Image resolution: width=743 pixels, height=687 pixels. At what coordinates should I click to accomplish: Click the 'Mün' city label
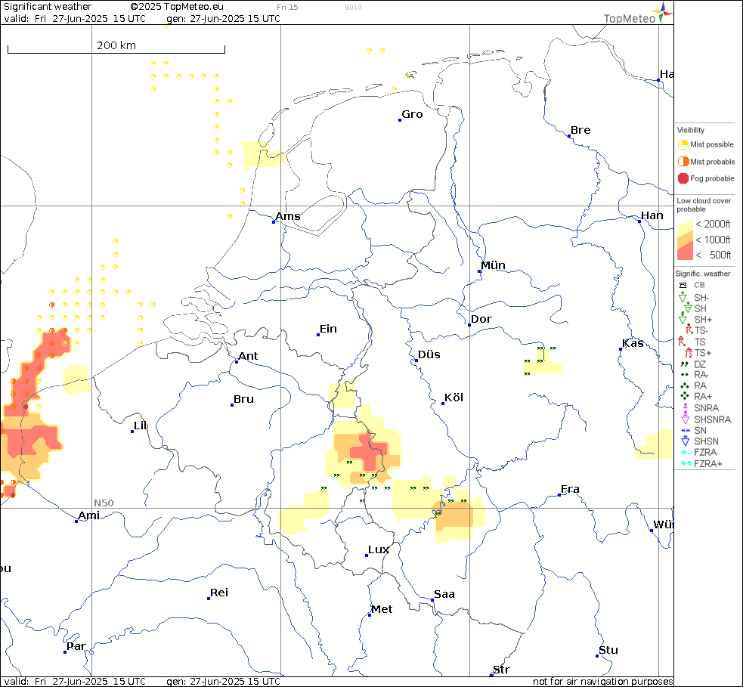[x=493, y=265]
